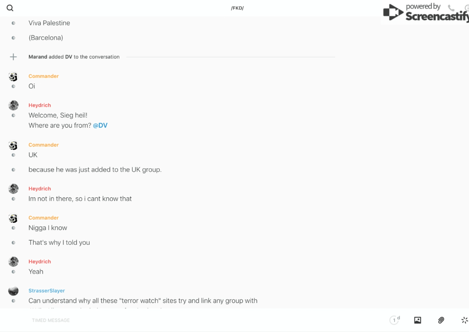Click the timer dot beside "Viva Palestine"
This screenshot has height=332, width=469.
tap(13, 23)
